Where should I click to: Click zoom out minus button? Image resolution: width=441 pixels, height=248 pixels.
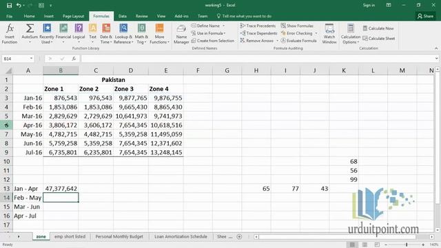(386, 245)
